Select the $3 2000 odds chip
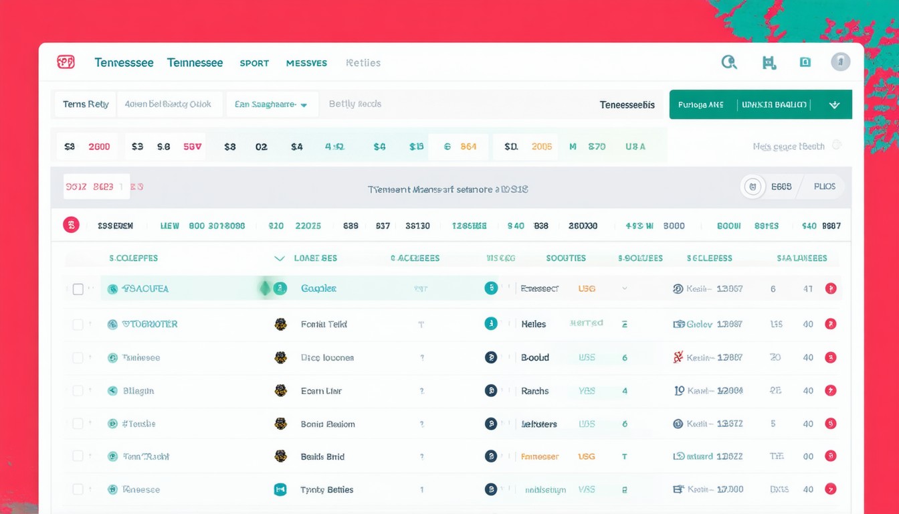The image size is (899, 514). pyautogui.click(x=87, y=147)
